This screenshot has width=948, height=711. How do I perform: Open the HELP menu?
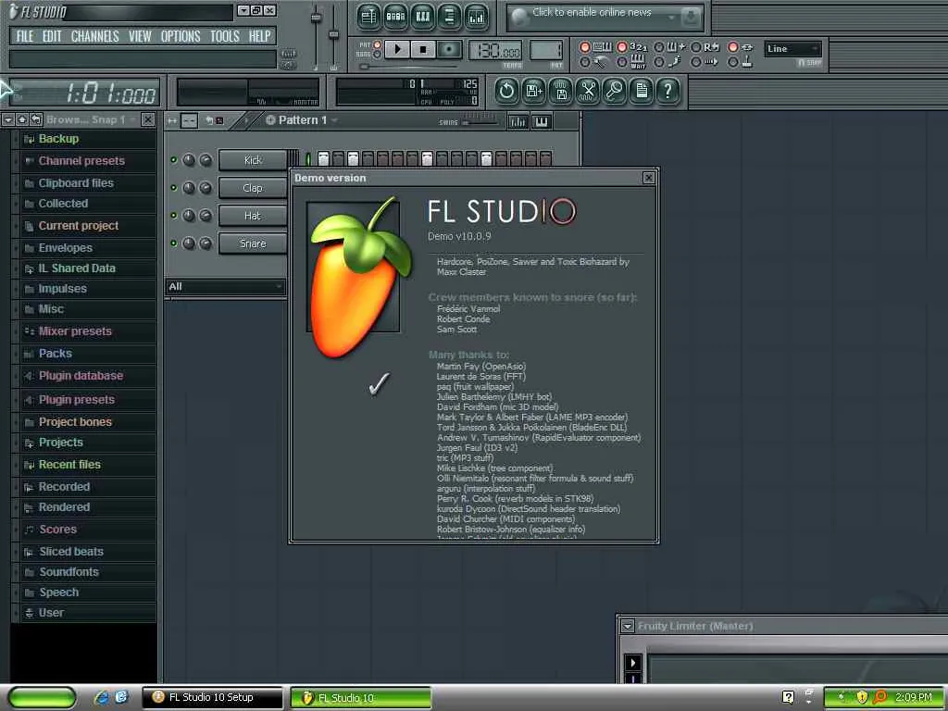260,36
